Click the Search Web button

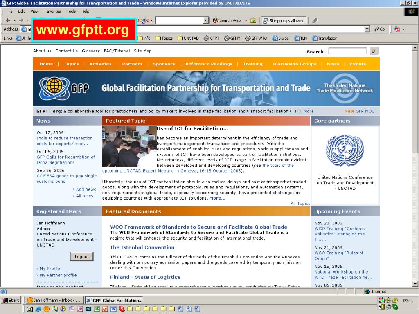[x=227, y=20]
